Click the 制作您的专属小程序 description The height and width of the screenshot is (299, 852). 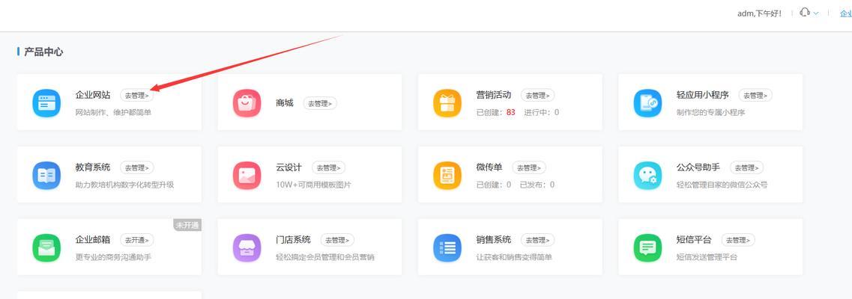coord(710,113)
